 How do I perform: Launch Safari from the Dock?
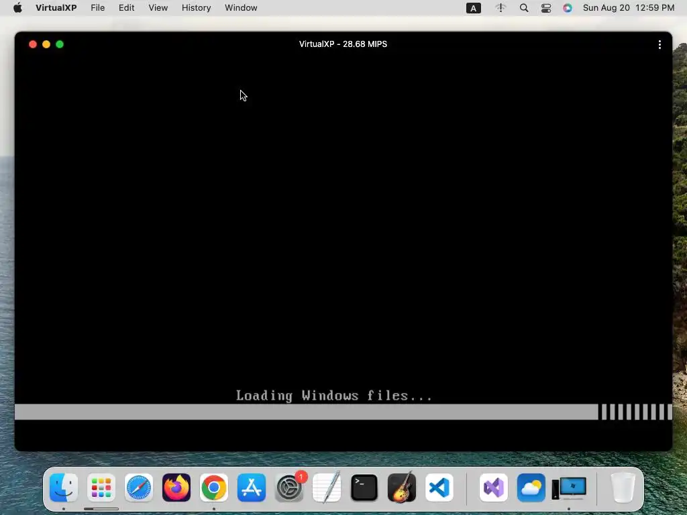(139, 488)
